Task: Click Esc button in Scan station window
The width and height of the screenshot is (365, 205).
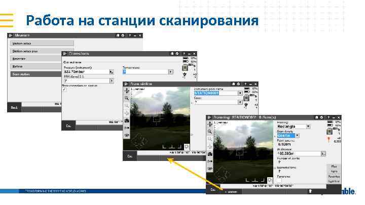Action: [130, 156]
